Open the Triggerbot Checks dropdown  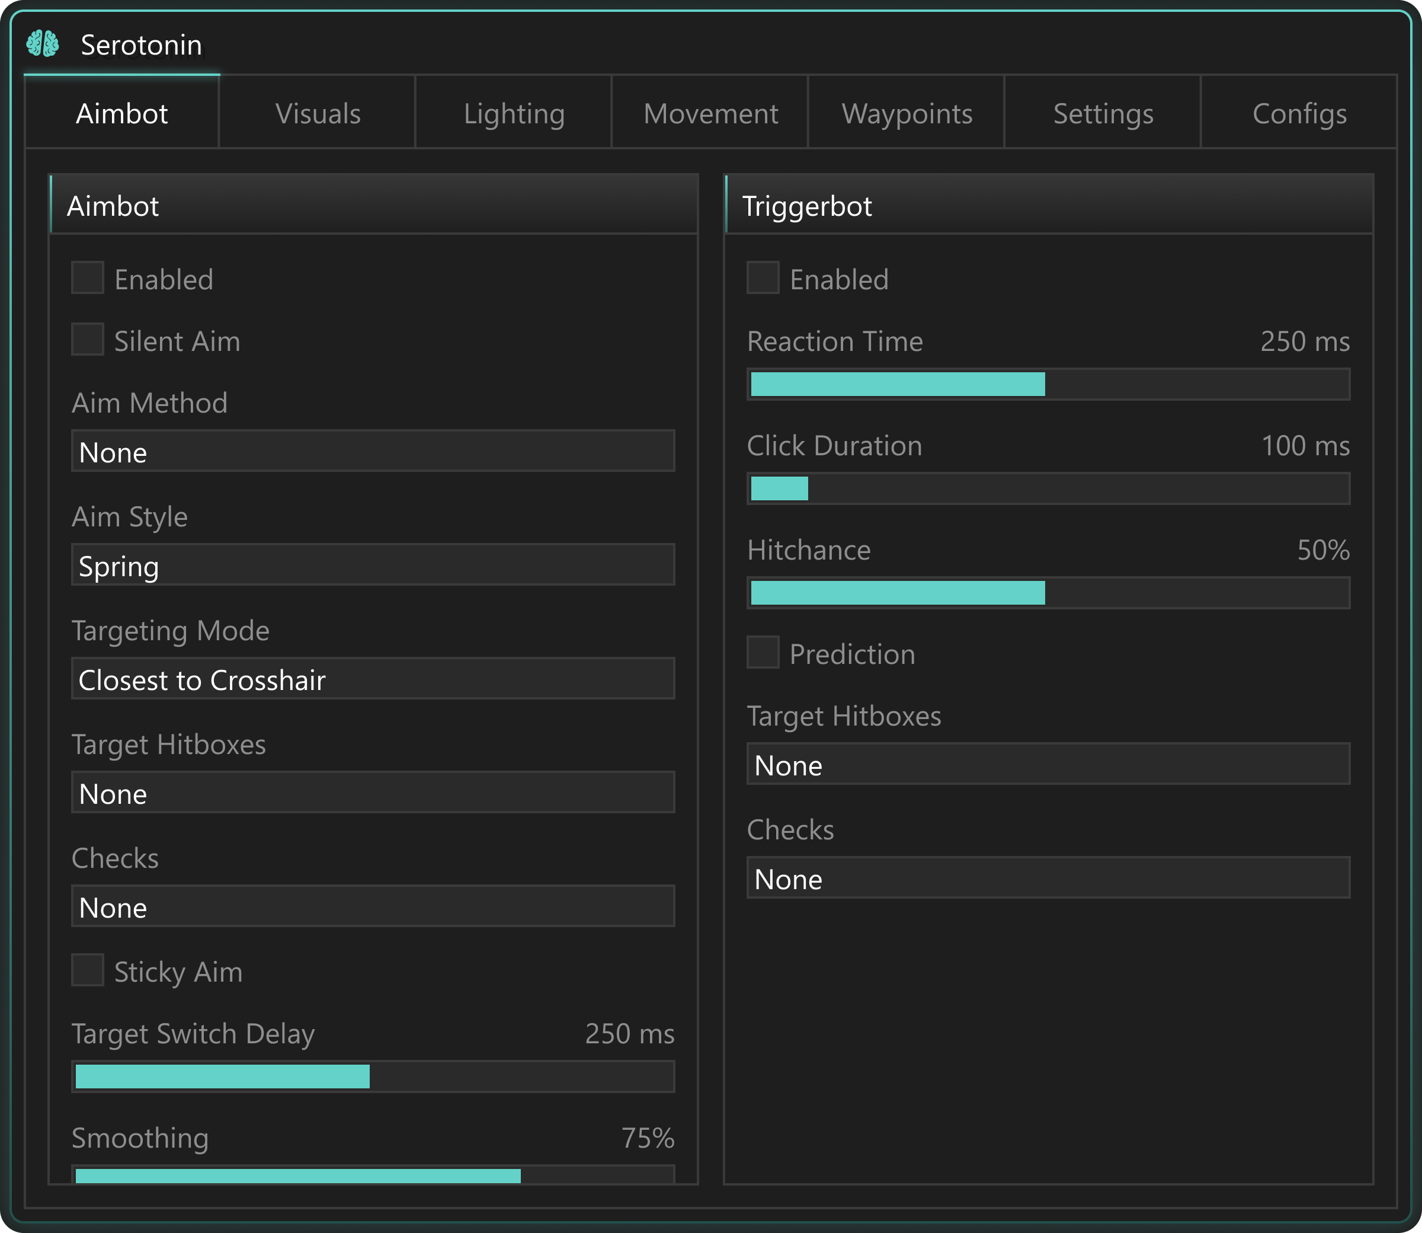point(1049,878)
